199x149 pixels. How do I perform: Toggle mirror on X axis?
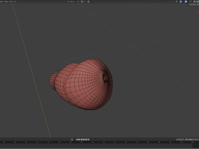191,5
